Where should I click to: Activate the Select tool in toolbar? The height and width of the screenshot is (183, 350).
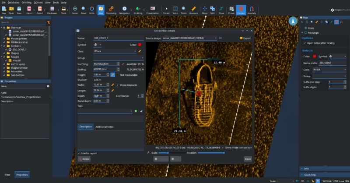tap(175, 10)
